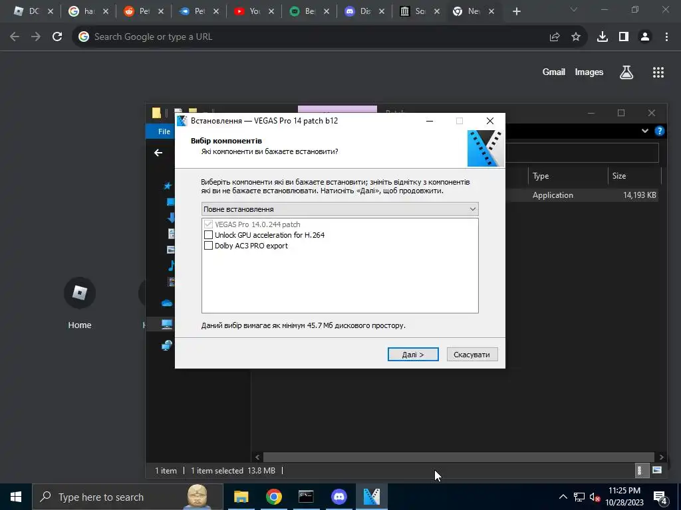Open Chrome profile avatar
The height and width of the screenshot is (510, 681).
point(645,37)
